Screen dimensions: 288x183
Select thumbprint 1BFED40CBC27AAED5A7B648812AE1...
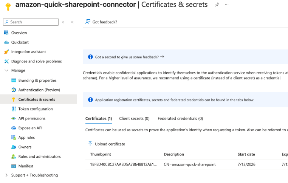pyautogui.click(x=124, y=164)
